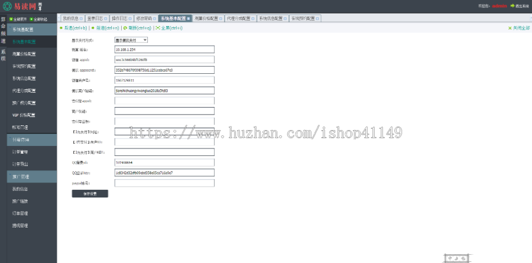Image resolution: width=532 pixels, height=263 pixels.
Task: Click 全部展开 expand-all text
Action: (x=20, y=20)
